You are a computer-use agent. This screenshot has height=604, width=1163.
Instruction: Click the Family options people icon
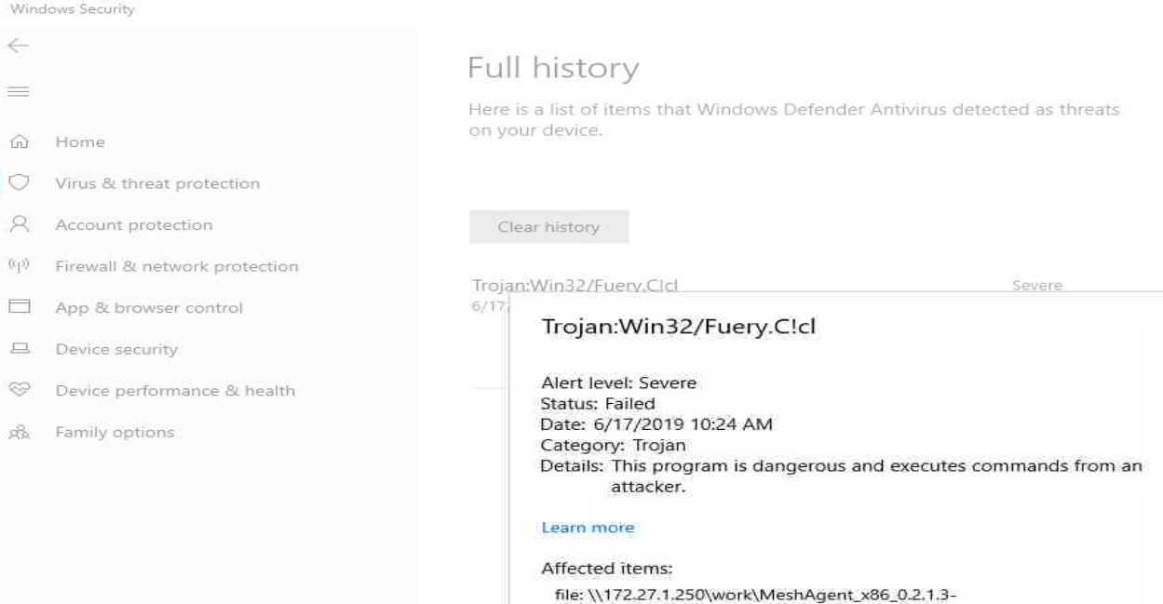pos(19,432)
